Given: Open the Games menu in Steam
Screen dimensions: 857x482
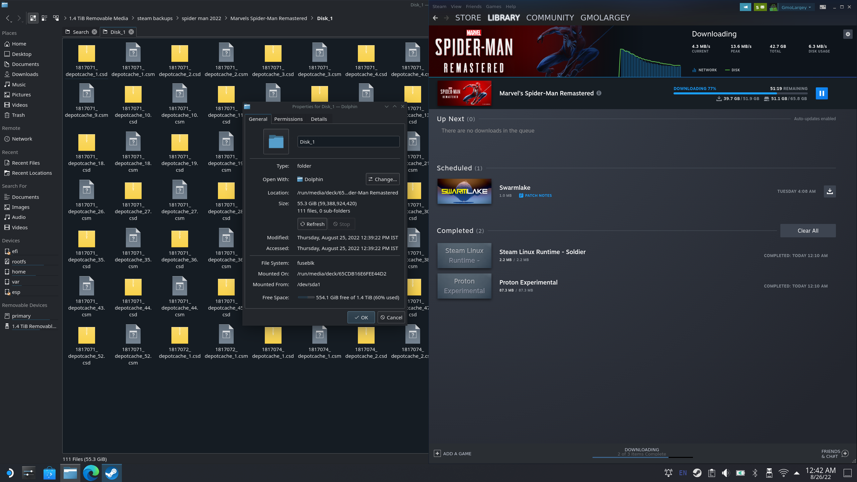Looking at the screenshot, I should pyautogui.click(x=493, y=6).
